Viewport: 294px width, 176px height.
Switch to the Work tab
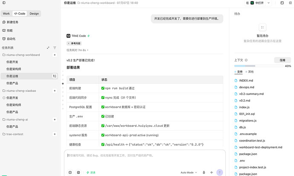tap(6, 14)
